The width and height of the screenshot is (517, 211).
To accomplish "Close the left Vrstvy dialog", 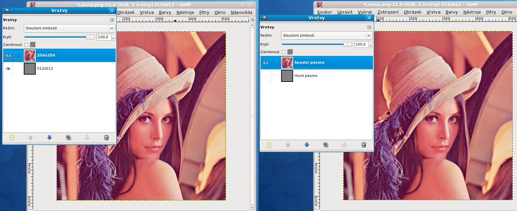I will tap(111, 11).
